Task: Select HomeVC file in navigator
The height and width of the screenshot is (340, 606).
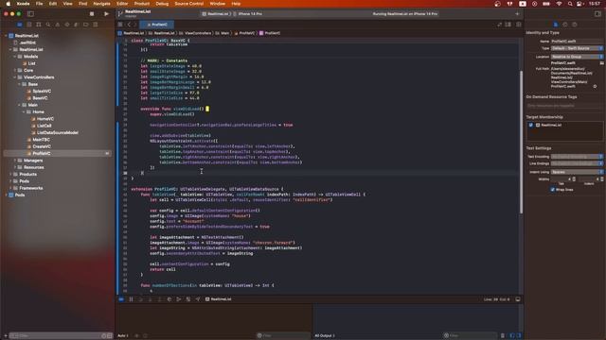Action: (x=45, y=119)
